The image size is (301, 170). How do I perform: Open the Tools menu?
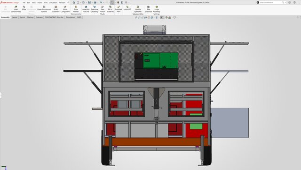click(x=46, y=3)
